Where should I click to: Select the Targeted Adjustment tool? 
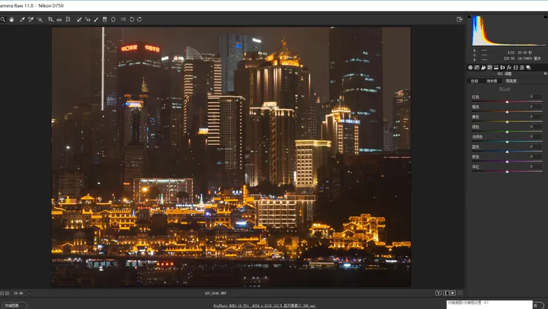coord(39,19)
